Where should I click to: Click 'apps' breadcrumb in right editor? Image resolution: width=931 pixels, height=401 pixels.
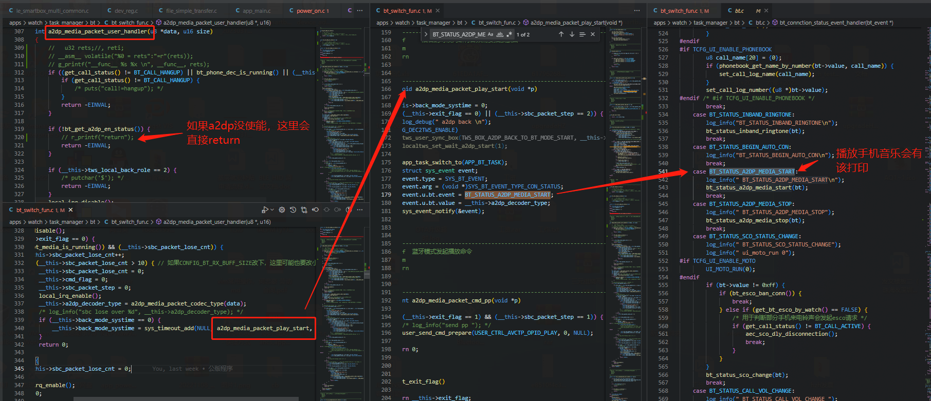click(x=660, y=23)
